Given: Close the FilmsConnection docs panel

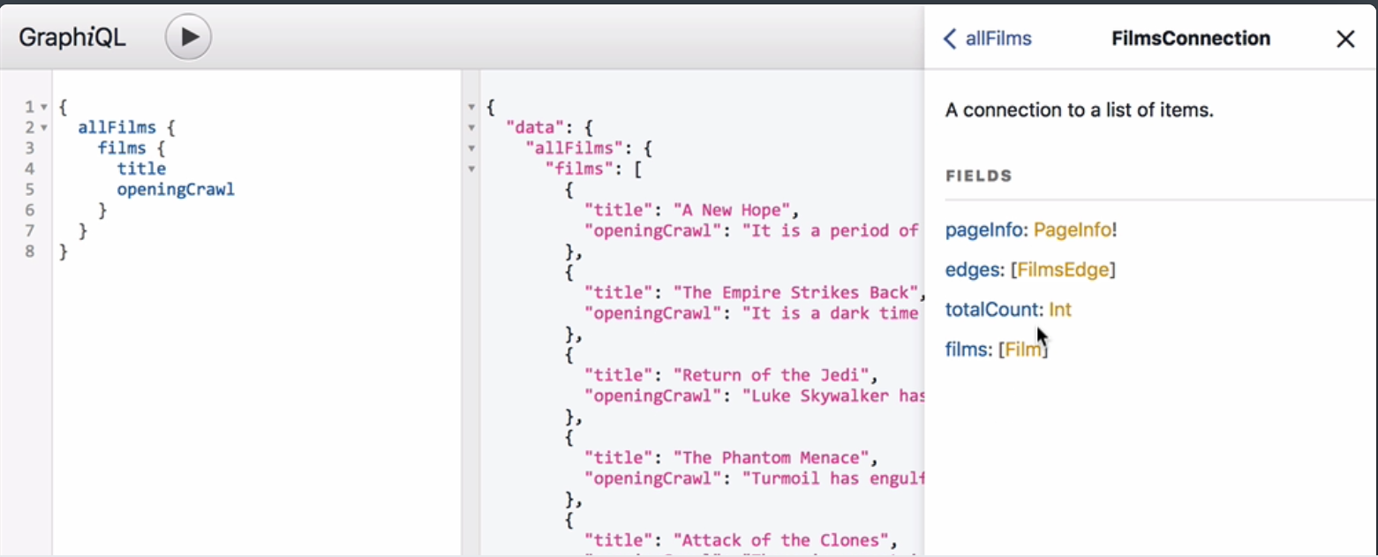Looking at the screenshot, I should pos(1345,39).
